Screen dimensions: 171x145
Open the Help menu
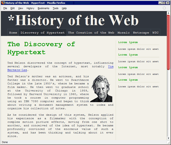[x=64, y=8]
